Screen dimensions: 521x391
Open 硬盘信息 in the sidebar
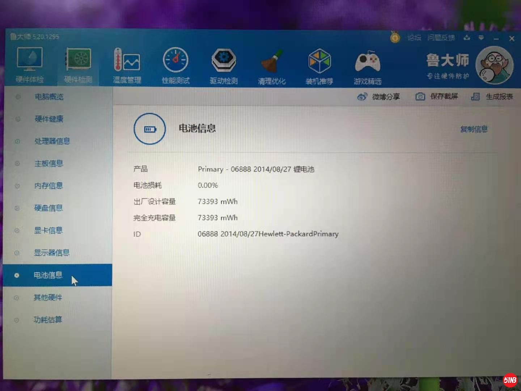coord(48,208)
